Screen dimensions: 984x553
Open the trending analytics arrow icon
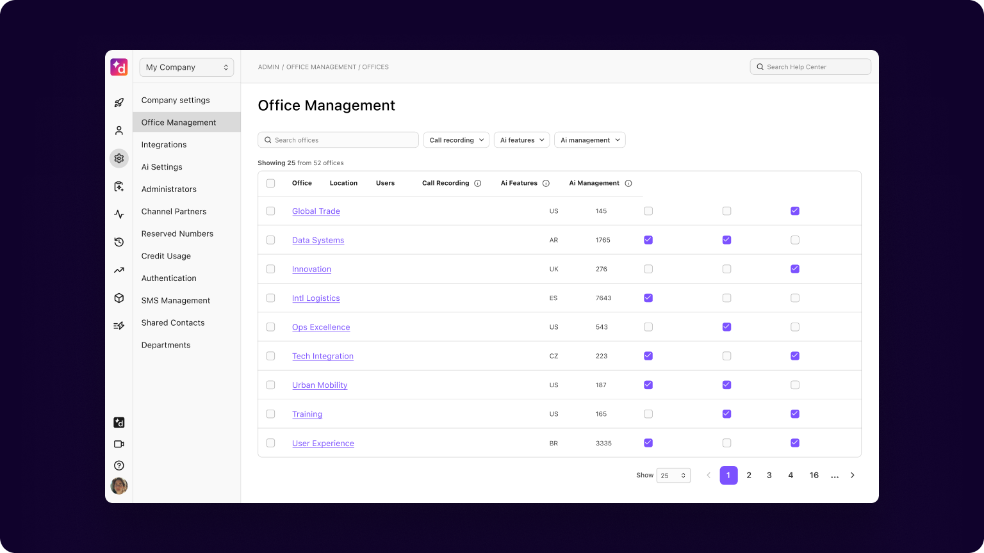[x=119, y=270]
